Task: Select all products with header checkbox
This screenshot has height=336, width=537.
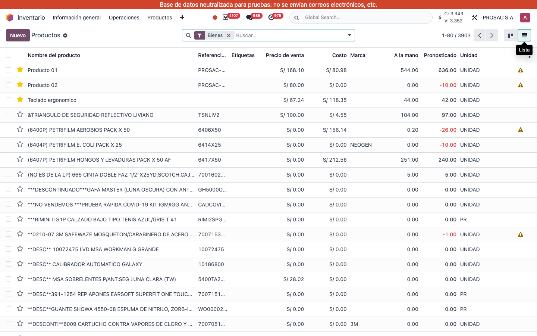Action: 9,55
